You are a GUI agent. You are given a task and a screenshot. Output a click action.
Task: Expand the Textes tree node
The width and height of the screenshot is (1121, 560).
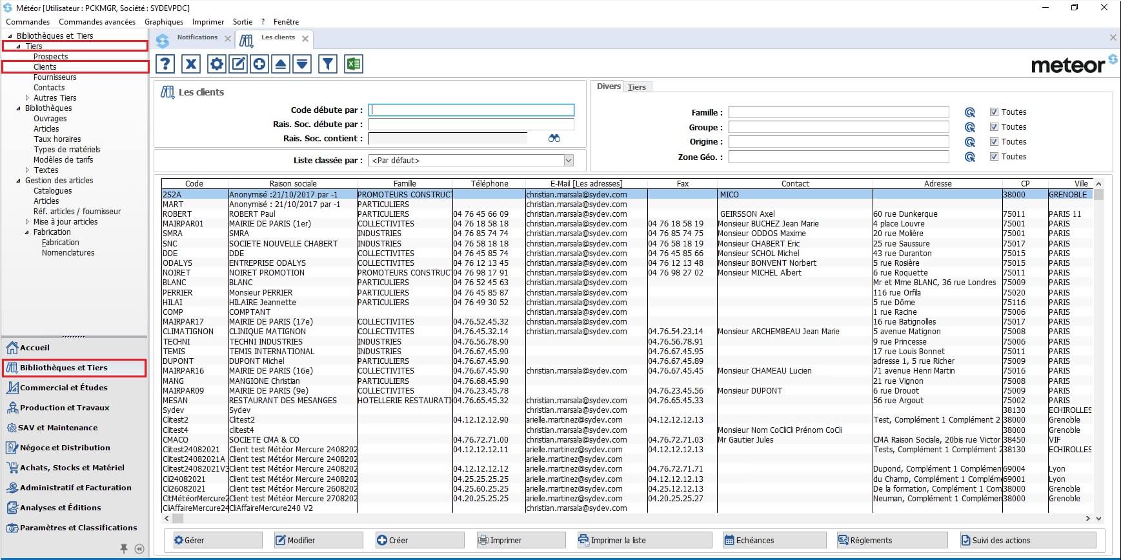27,170
